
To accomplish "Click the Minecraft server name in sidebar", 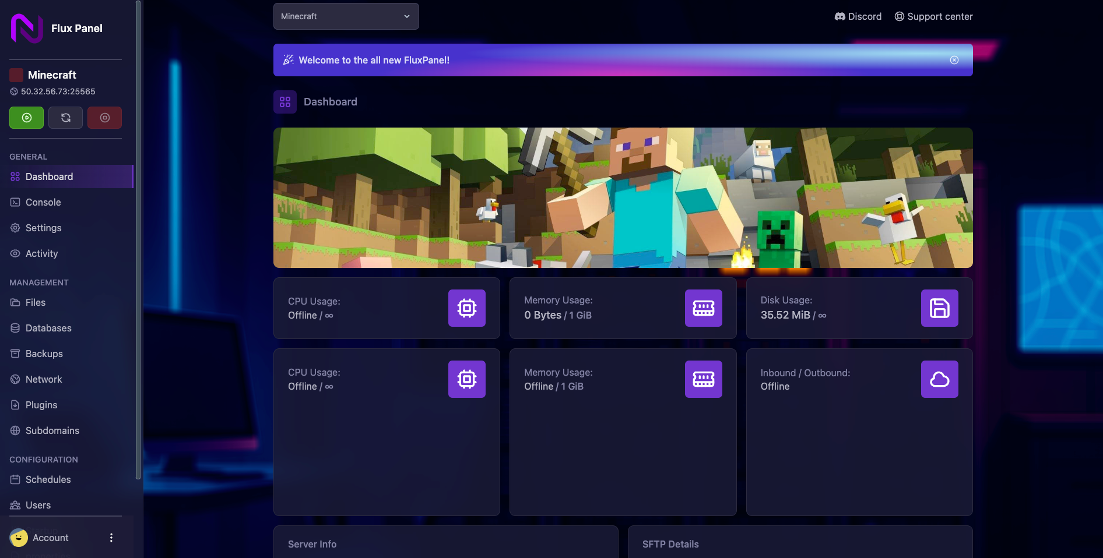I will click(52, 75).
